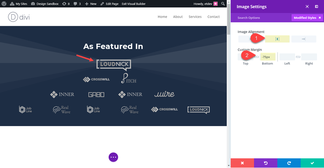Toggle the focus mode icon in Image Settings
The width and height of the screenshot is (324, 168).
tap(307, 7)
